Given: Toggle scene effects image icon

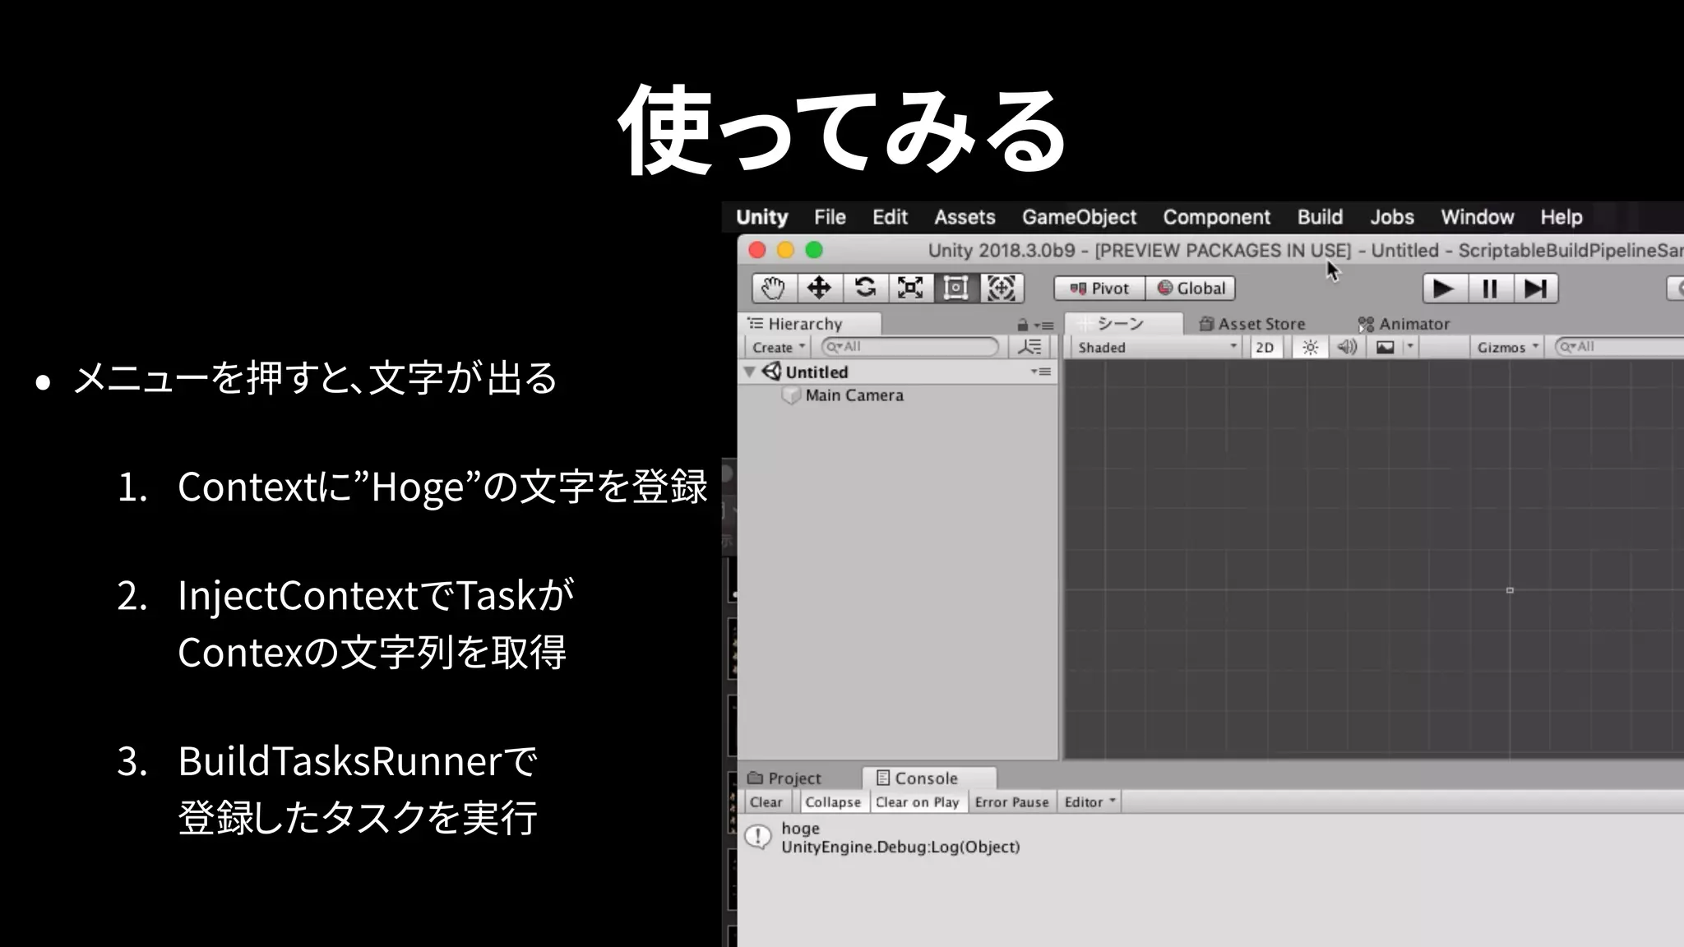Looking at the screenshot, I should 1386,348.
